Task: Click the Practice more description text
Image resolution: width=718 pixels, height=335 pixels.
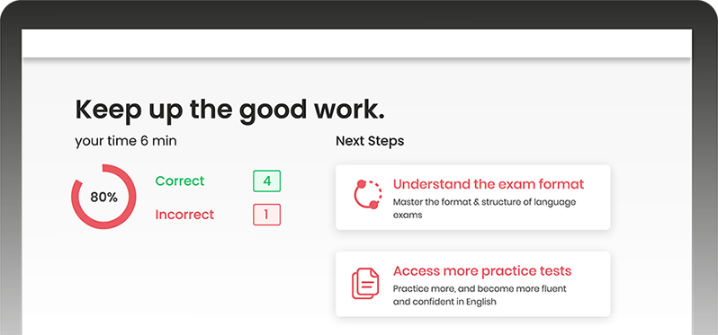Action: 480,295
